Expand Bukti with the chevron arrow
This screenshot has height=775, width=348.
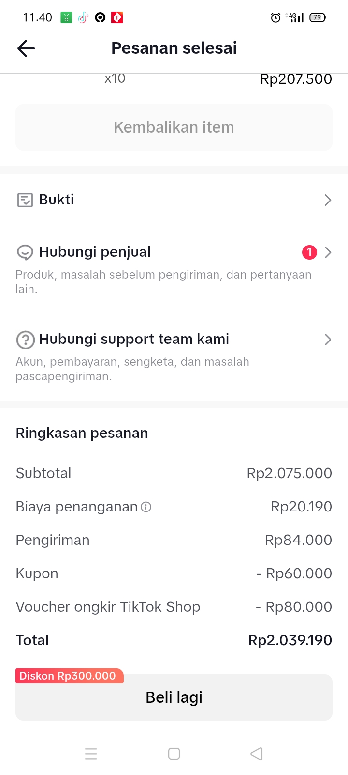[x=328, y=200]
